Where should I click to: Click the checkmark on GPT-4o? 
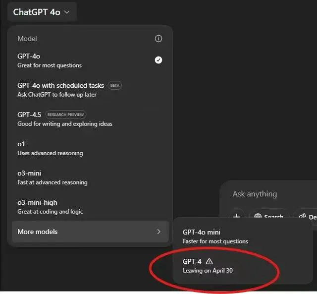pyautogui.click(x=158, y=60)
